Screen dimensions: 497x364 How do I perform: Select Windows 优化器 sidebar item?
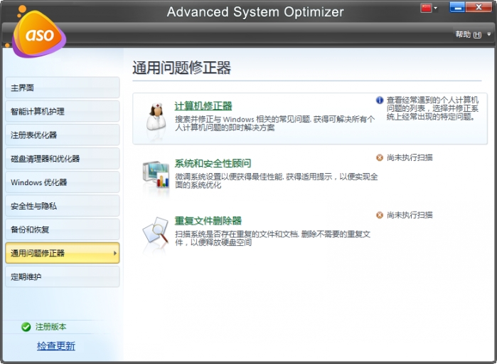(63, 182)
